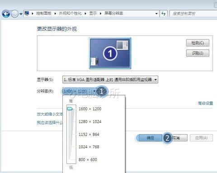Expand arrow after 控制面板 breadcrumb
This screenshot has width=217, height=173.
55,14
